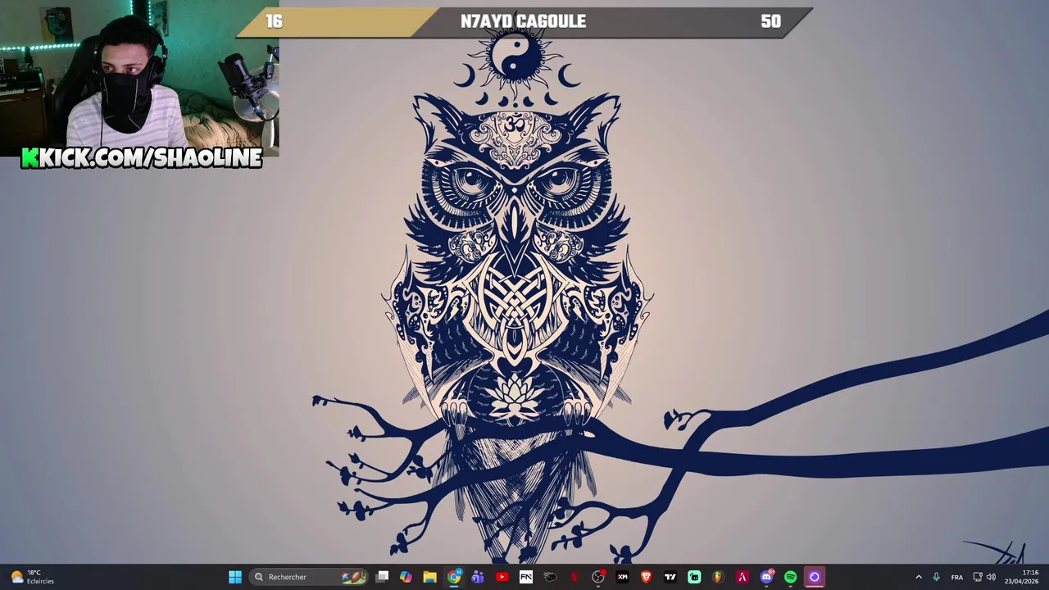The image size is (1049, 590).
Task: Open Discord from the taskbar
Action: pyautogui.click(x=766, y=577)
